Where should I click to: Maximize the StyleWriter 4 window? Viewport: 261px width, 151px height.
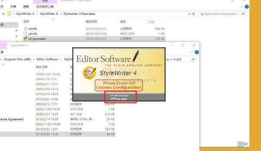183,45
